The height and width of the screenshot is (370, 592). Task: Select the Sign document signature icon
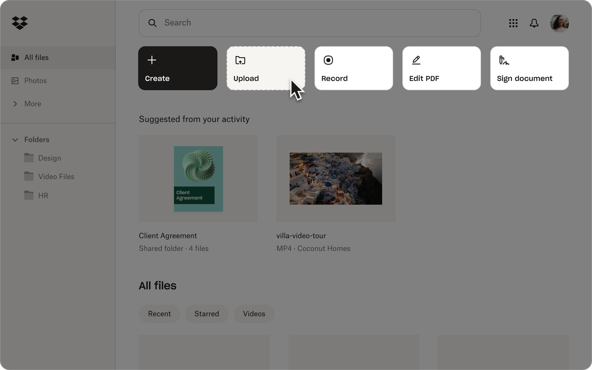pyautogui.click(x=504, y=60)
